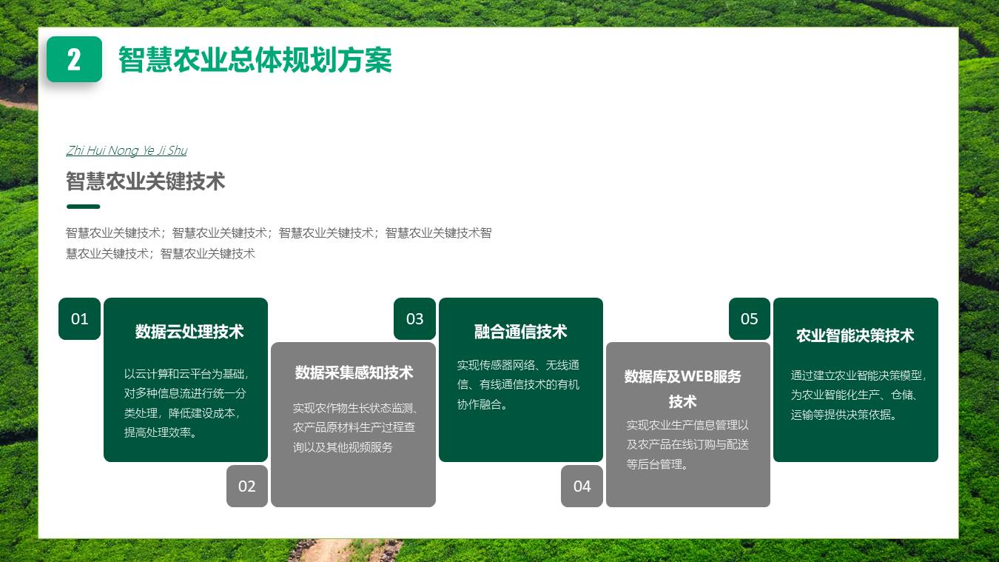The image size is (999, 562).
Task: Select the "02" number marker
Action: tap(246, 486)
